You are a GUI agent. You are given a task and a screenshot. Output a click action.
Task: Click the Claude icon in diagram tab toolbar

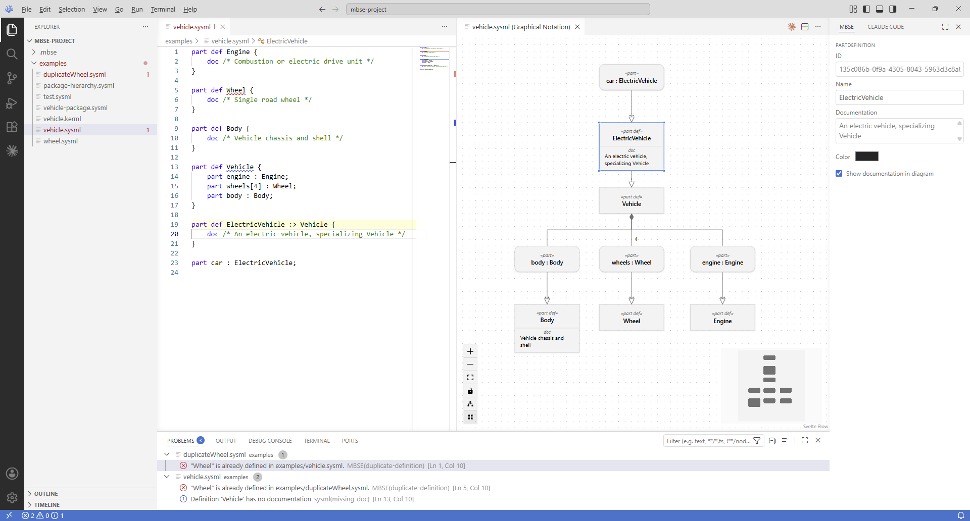pos(792,27)
